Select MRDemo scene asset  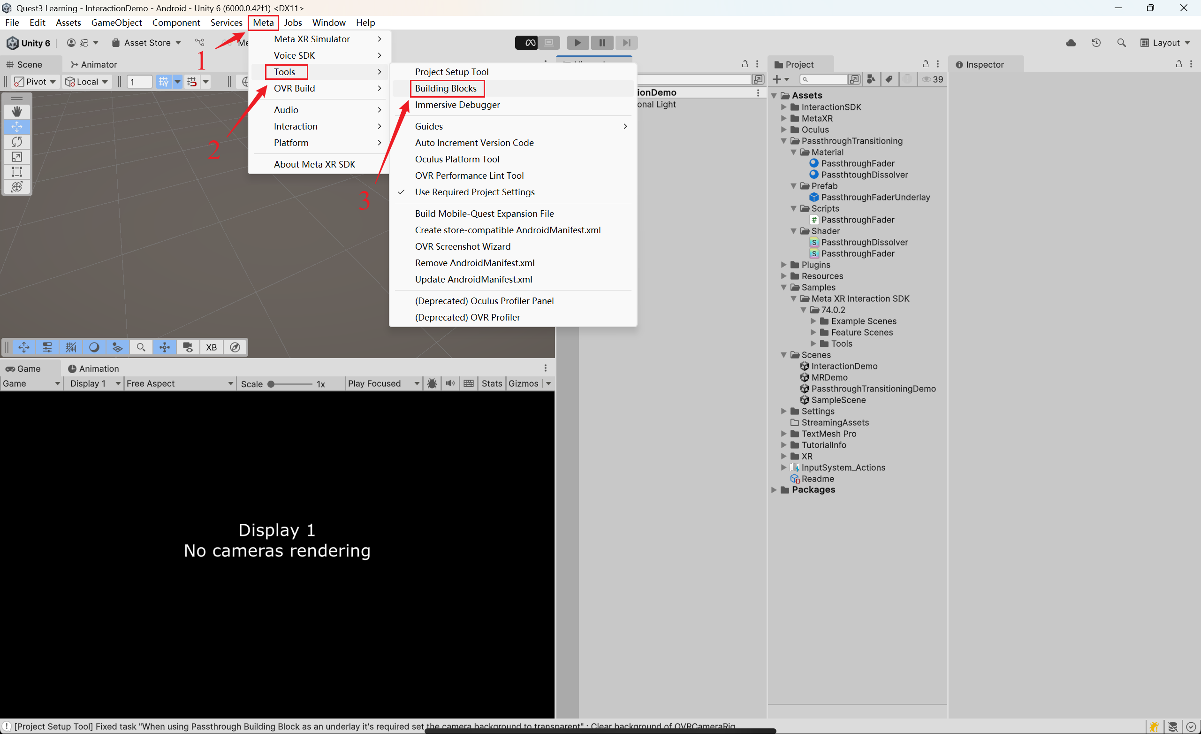click(x=829, y=377)
